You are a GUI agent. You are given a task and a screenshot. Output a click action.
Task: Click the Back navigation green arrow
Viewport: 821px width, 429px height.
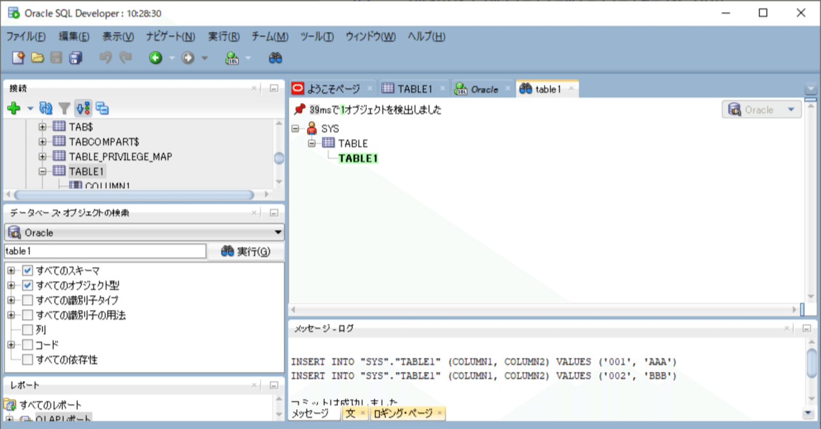(157, 58)
